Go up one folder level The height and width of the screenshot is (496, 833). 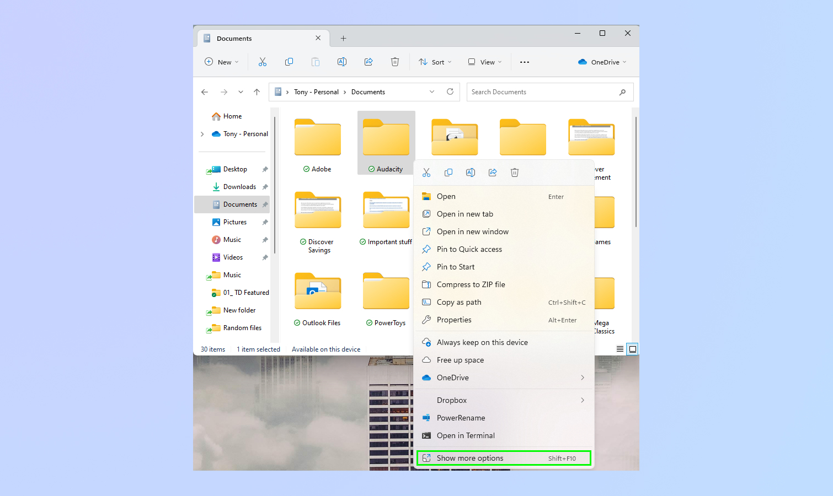257,92
